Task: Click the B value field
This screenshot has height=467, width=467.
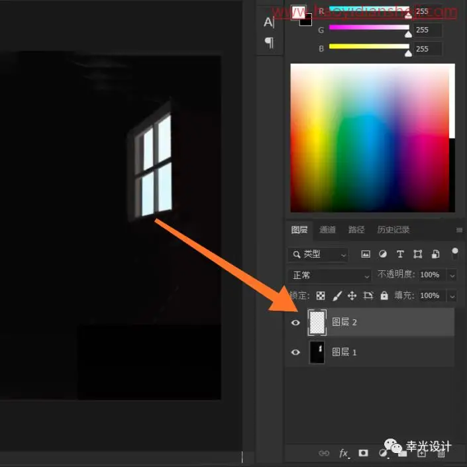Action: tap(428, 49)
